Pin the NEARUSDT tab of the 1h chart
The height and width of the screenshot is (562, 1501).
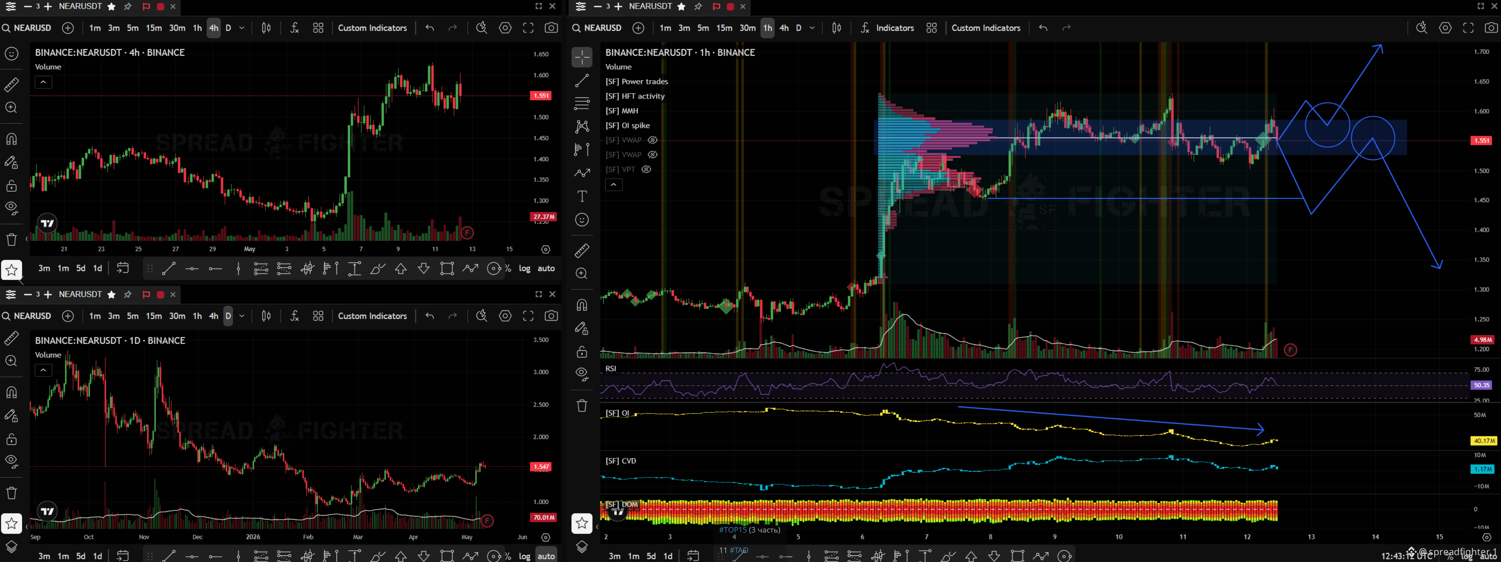[x=698, y=6]
